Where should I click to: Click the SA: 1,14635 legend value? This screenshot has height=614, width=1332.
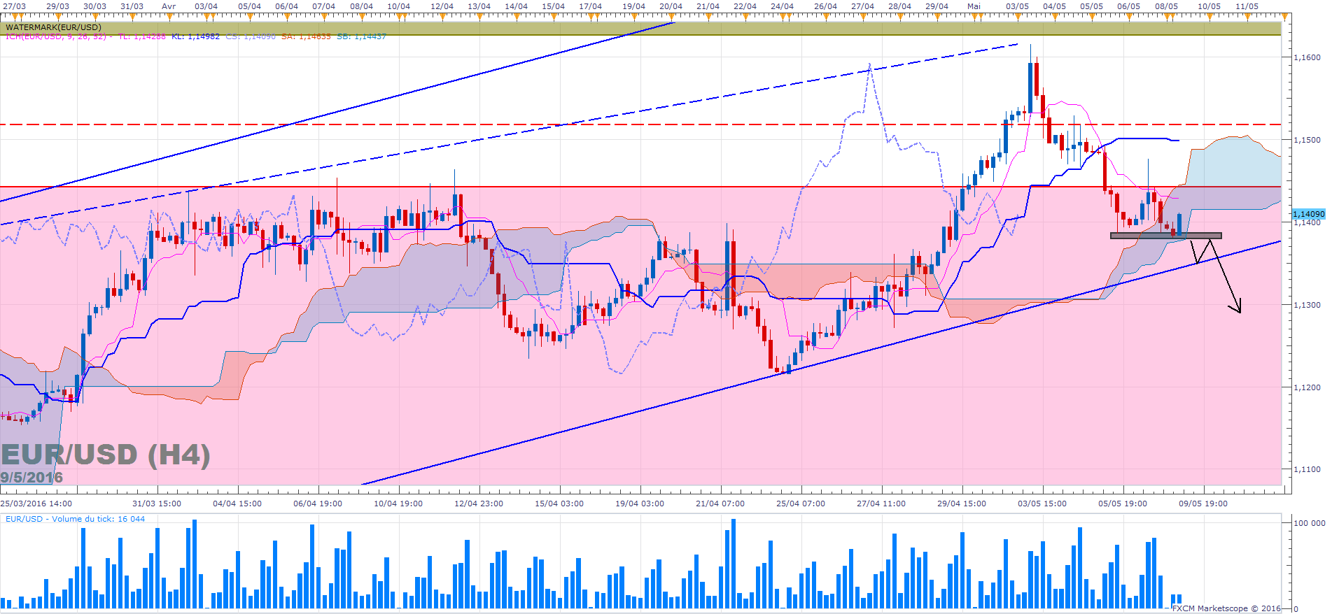point(306,36)
